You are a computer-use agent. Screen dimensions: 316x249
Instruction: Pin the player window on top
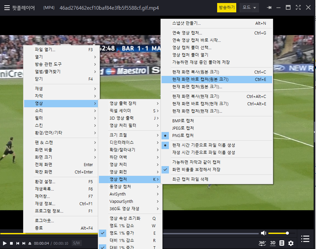tap(269, 8)
